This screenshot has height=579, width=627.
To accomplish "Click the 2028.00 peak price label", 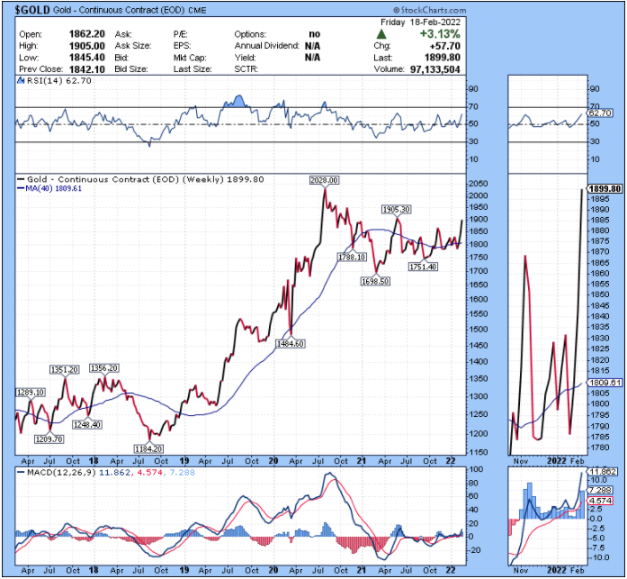I will [323, 180].
